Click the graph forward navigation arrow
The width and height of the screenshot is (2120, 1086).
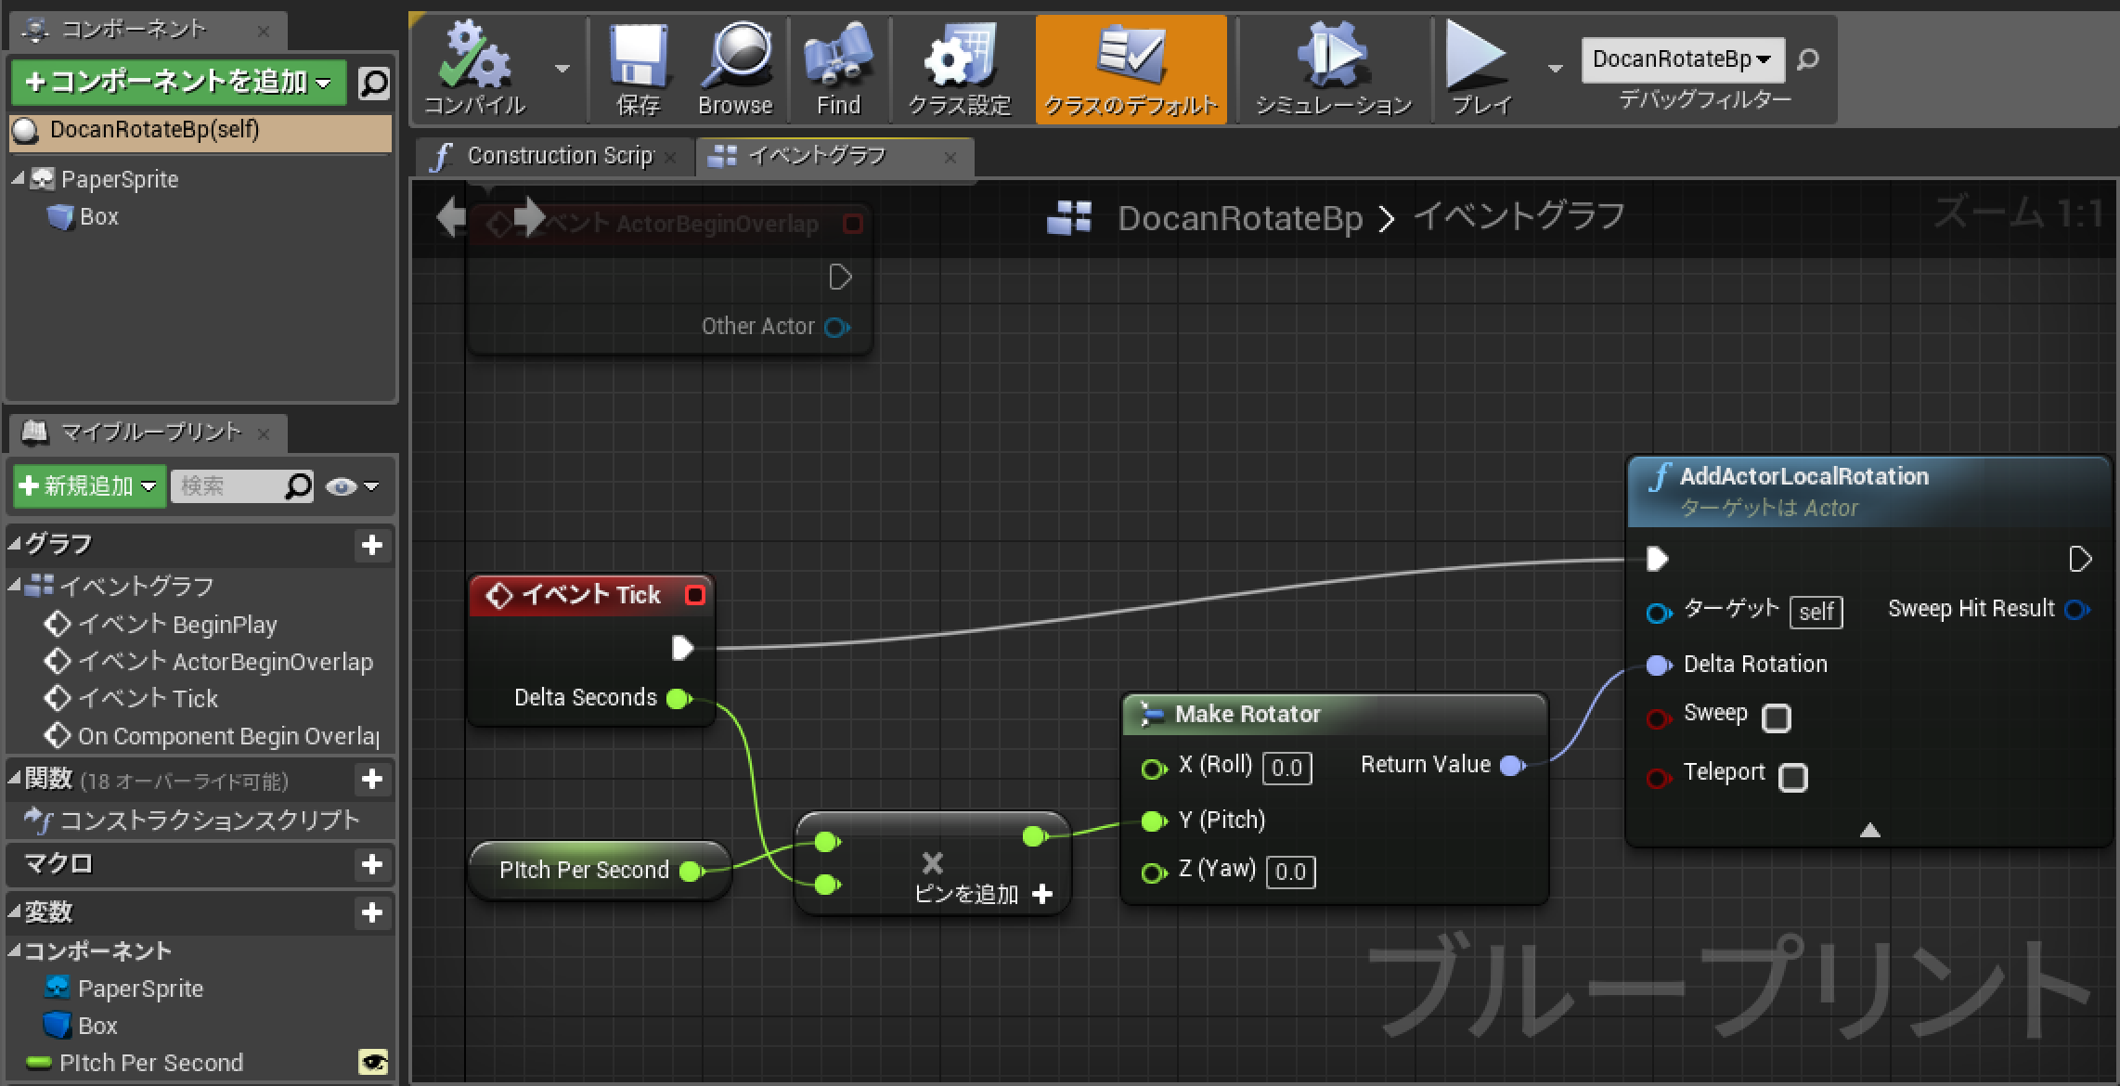pos(529,217)
